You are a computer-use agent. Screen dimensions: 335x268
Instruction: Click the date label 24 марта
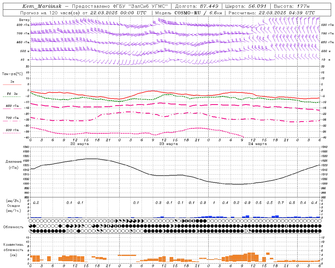(258, 144)
